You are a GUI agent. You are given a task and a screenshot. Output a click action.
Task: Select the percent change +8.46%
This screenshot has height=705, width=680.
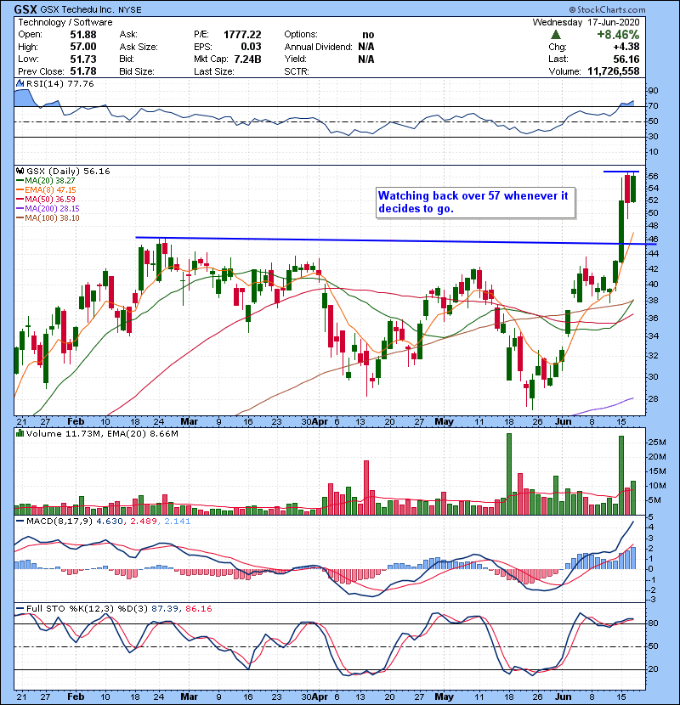tap(618, 35)
